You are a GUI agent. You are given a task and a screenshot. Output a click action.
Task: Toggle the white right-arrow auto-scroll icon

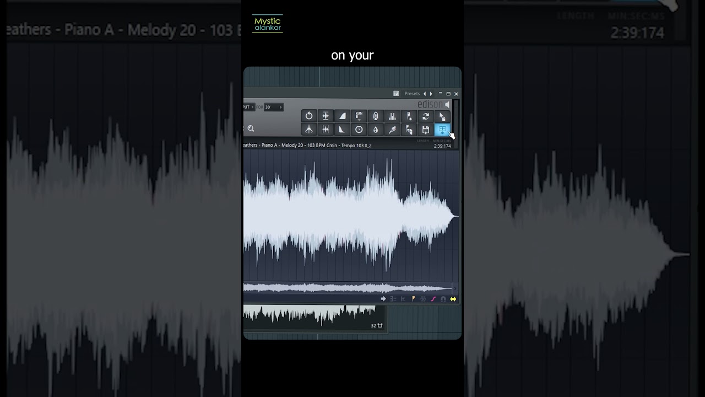point(383,299)
